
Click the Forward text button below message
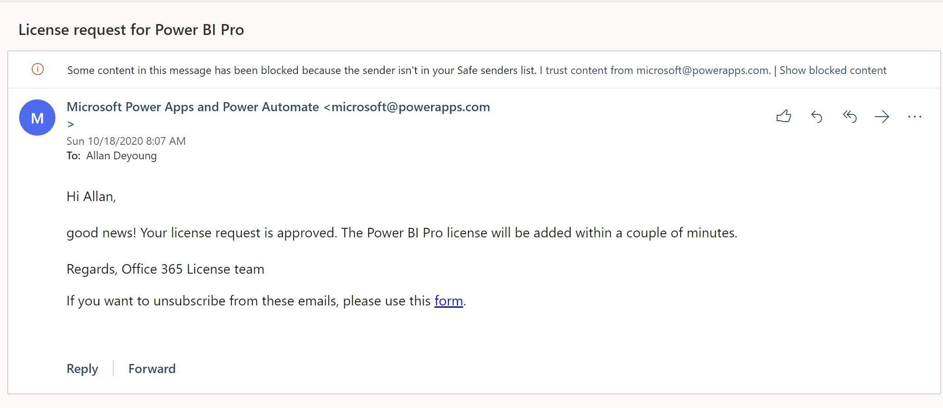pos(152,369)
